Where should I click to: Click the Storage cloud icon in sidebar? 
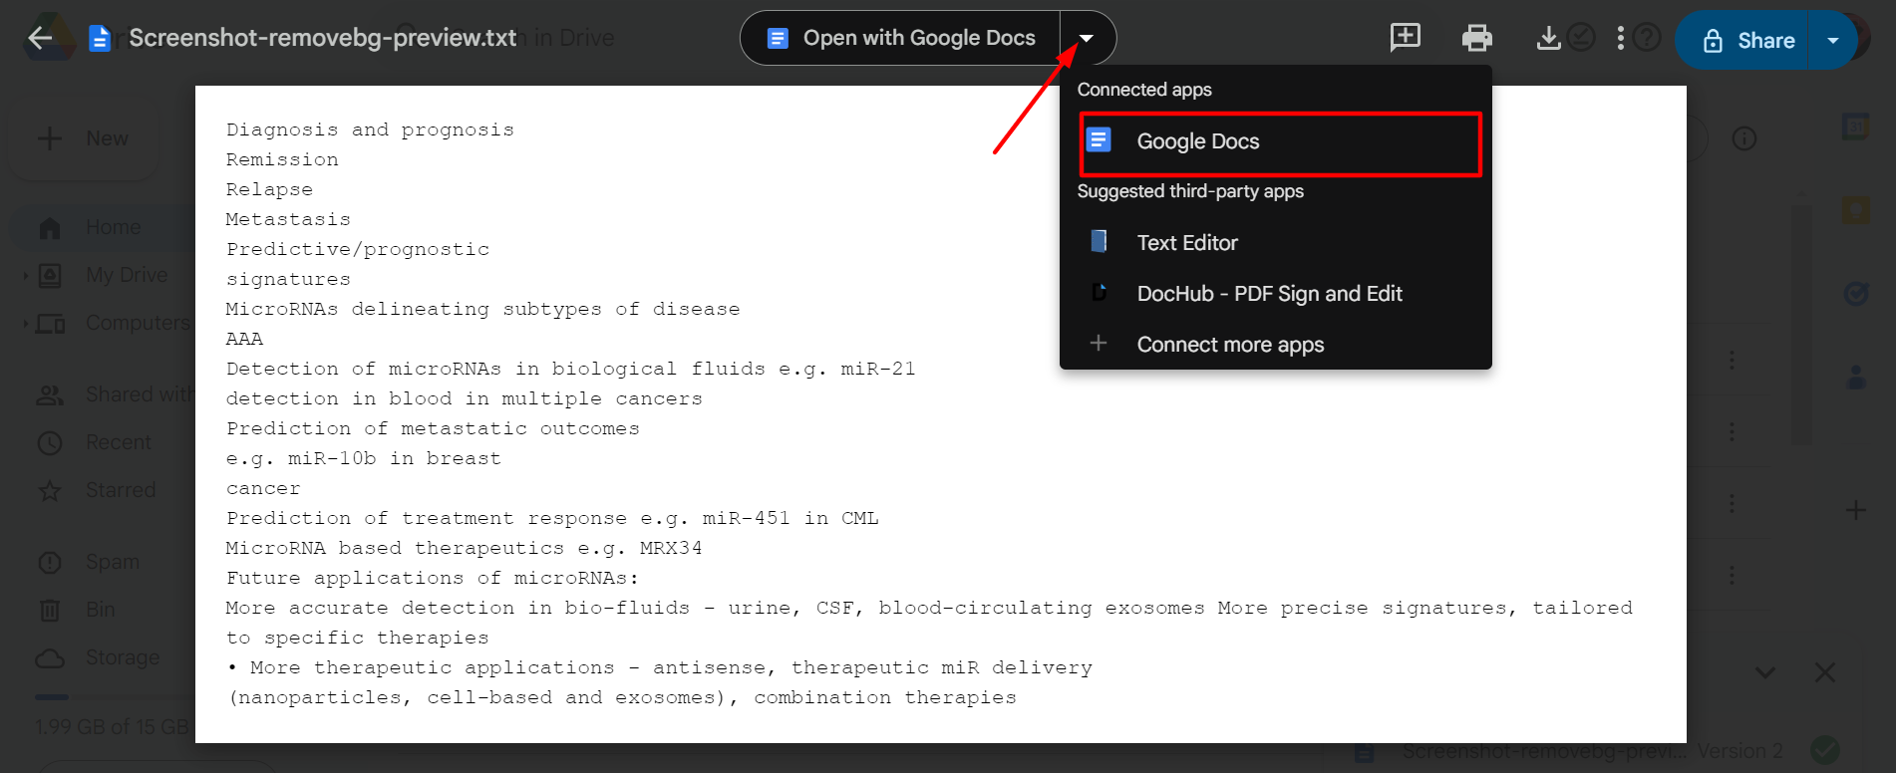(50, 658)
